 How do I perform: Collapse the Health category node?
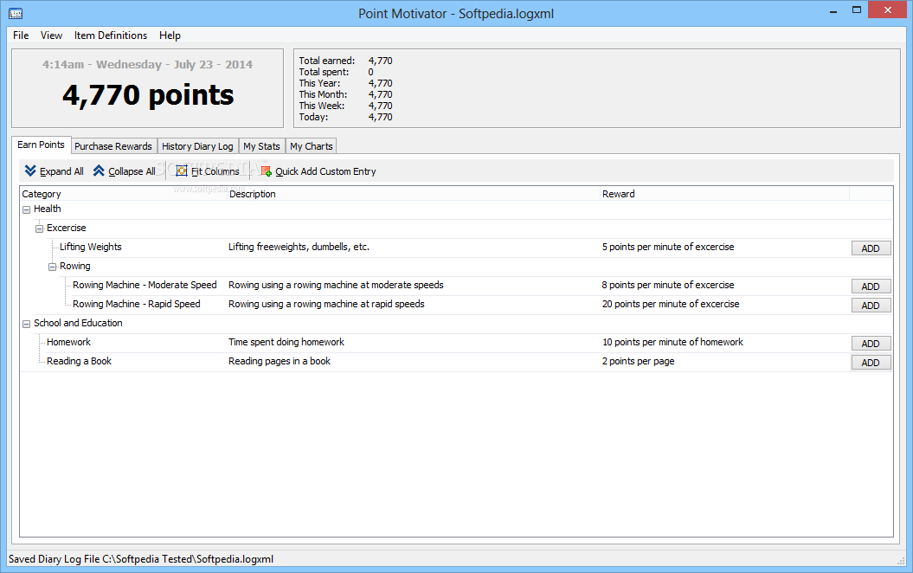26,209
